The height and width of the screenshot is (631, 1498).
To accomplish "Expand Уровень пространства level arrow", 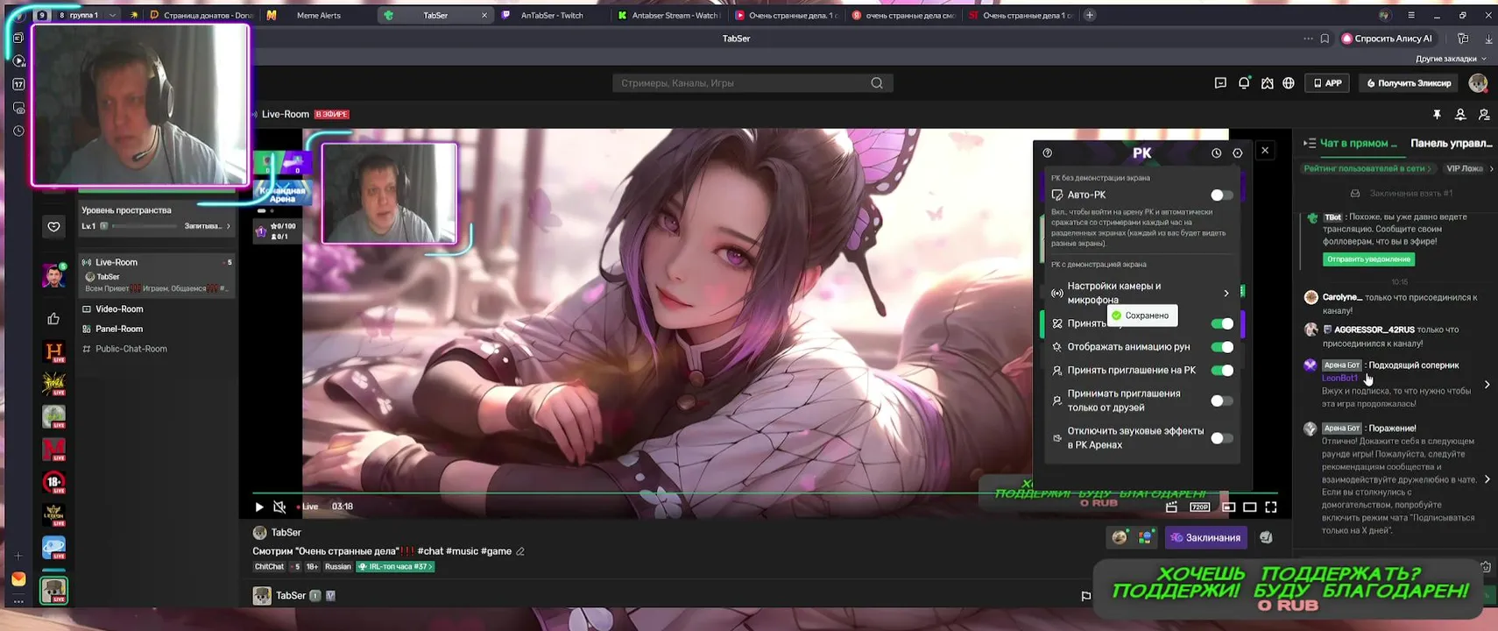I will (229, 226).
